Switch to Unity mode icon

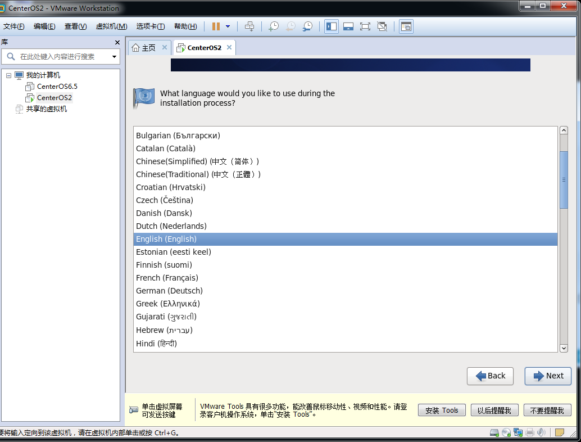[x=382, y=26]
